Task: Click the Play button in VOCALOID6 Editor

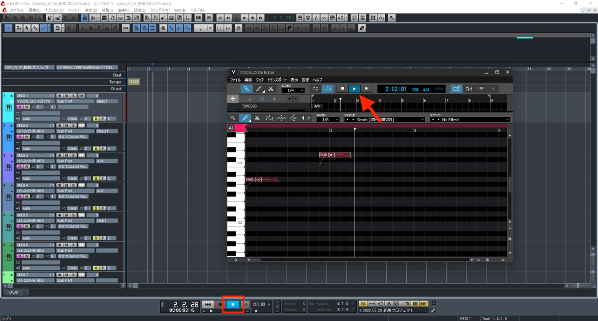Action: coord(354,89)
